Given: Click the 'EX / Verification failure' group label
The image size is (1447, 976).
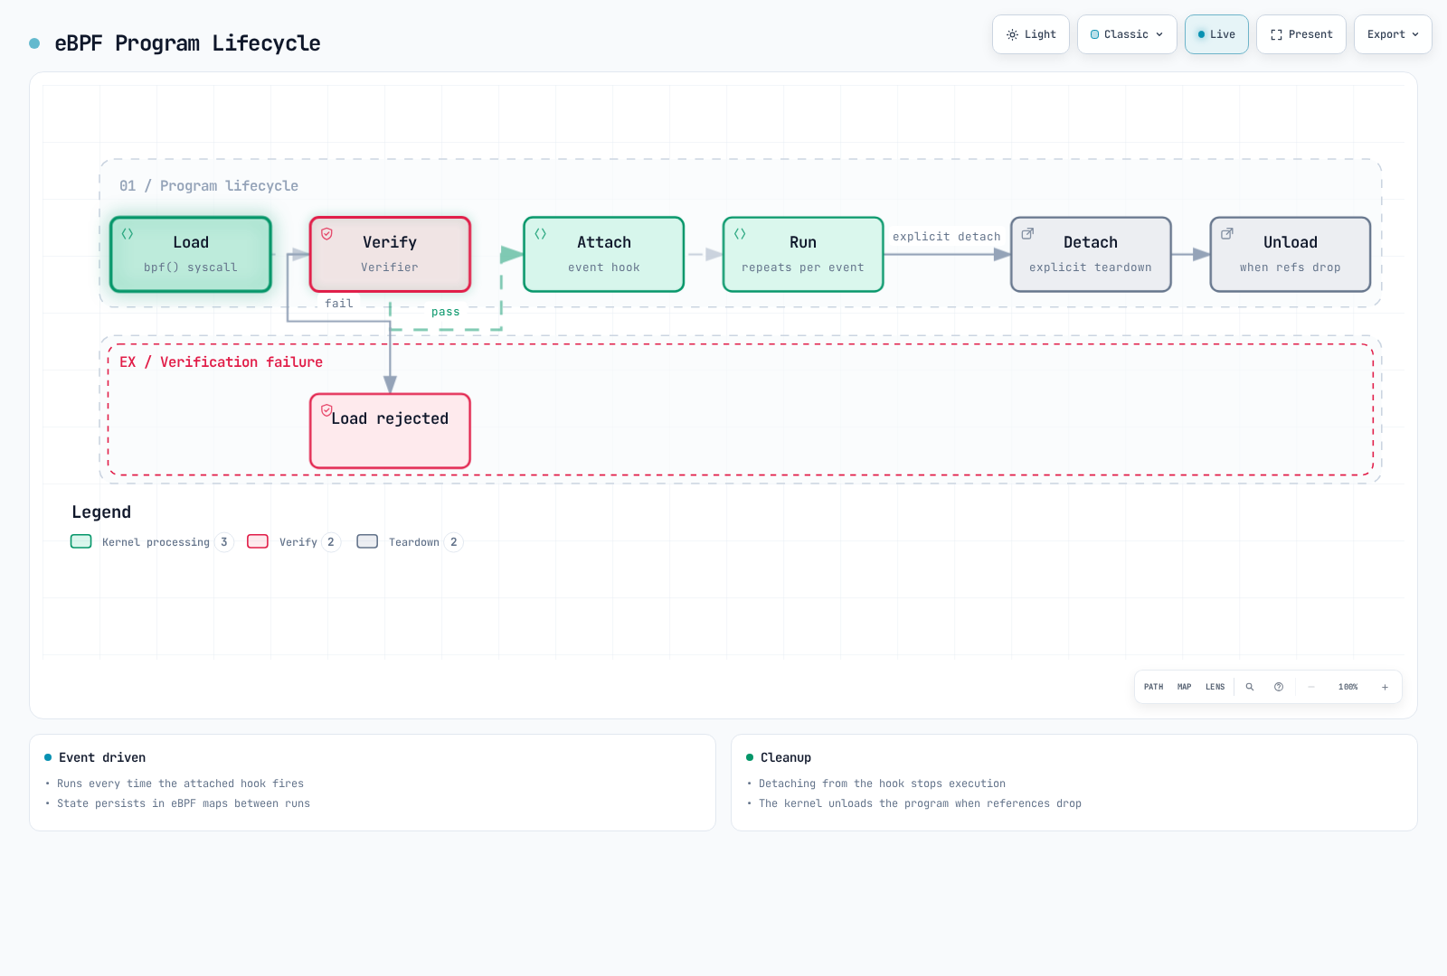Looking at the screenshot, I should coord(221,361).
